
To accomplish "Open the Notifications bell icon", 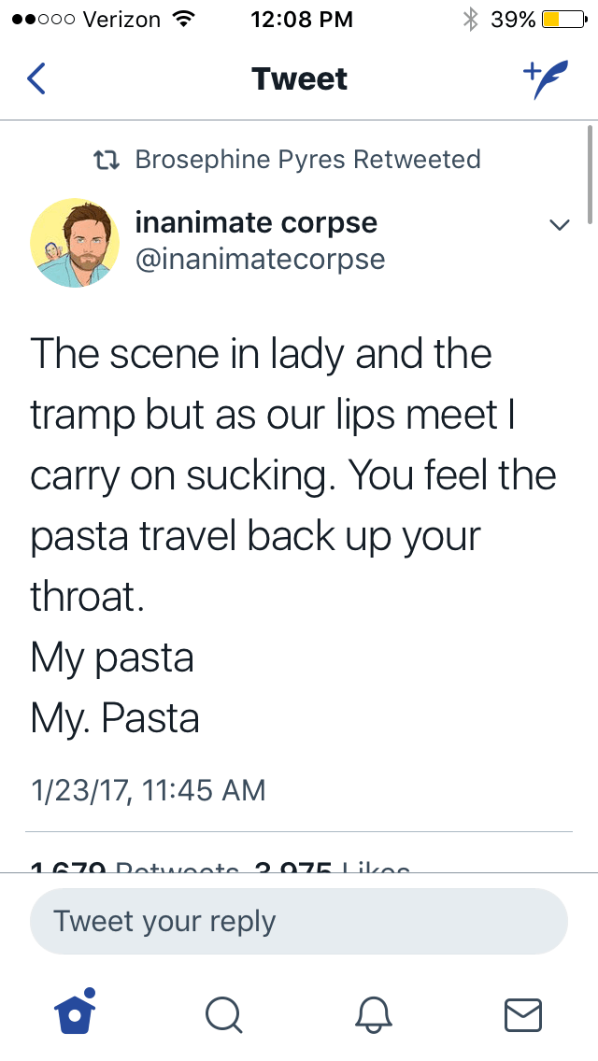I will pyautogui.click(x=373, y=1013).
